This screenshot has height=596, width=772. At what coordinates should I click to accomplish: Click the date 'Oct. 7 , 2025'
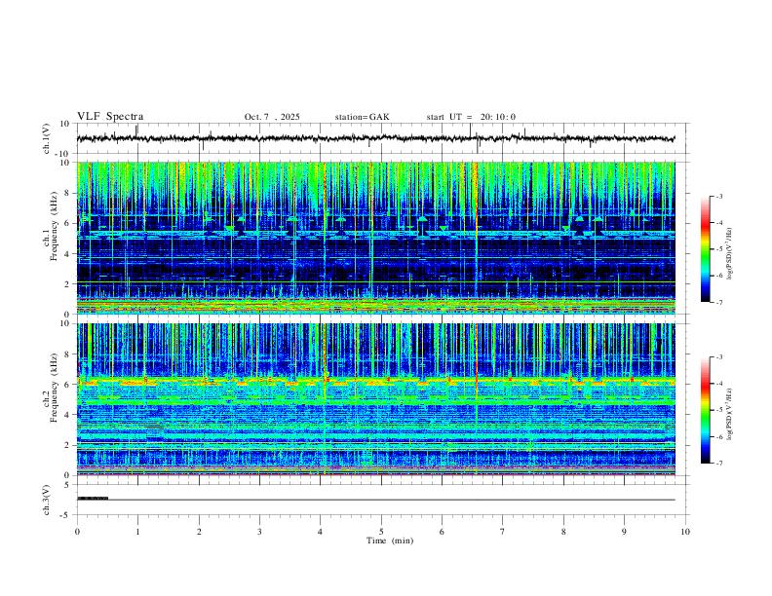(272, 117)
